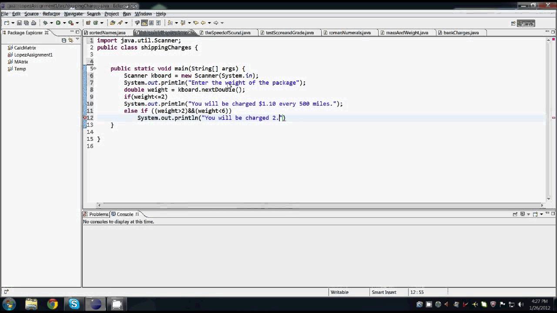Open the Refactor menu

(51, 14)
